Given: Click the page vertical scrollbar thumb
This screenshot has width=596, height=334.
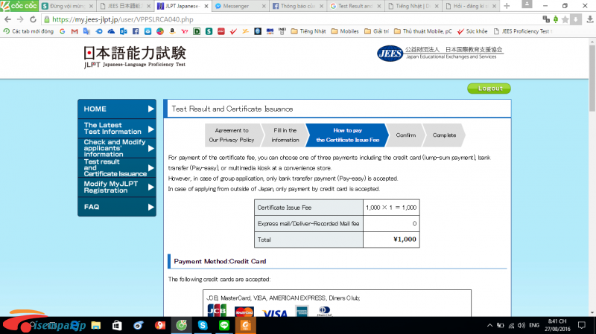Looking at the screenshot, I should [x=592, y=78].
